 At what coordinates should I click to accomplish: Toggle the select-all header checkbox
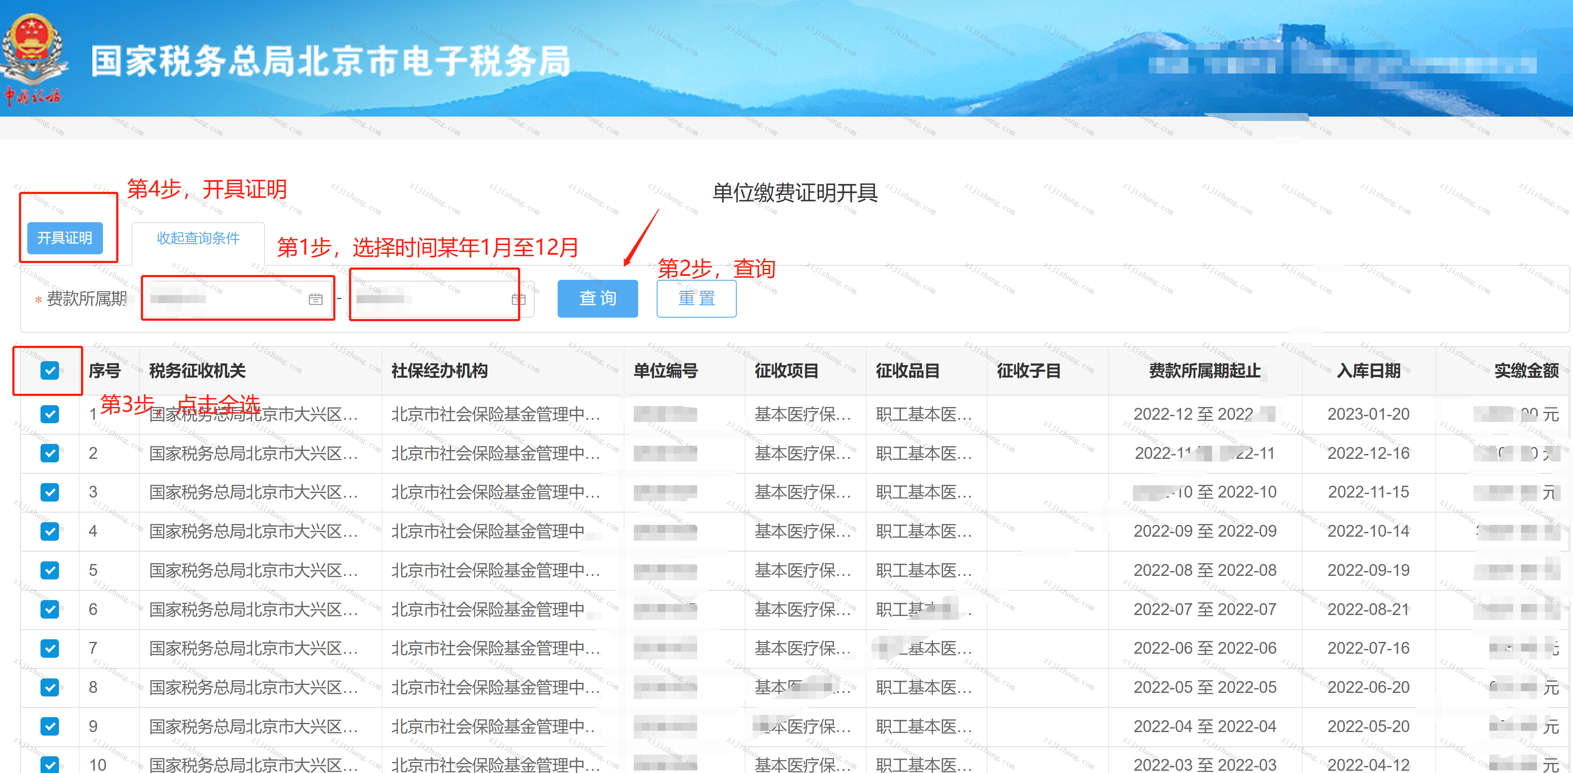click(49, 370)
